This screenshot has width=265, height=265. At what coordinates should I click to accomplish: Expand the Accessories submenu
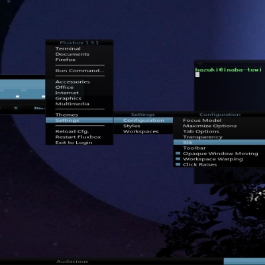point(79,81)
